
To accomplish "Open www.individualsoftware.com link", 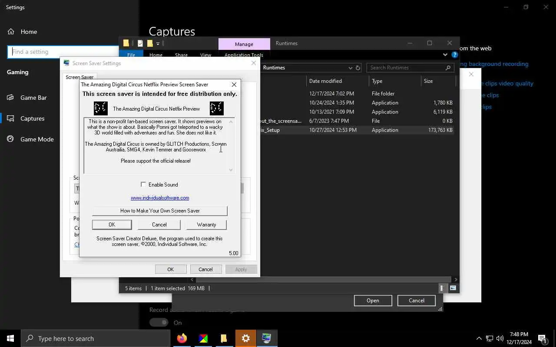I will point(160,198).
